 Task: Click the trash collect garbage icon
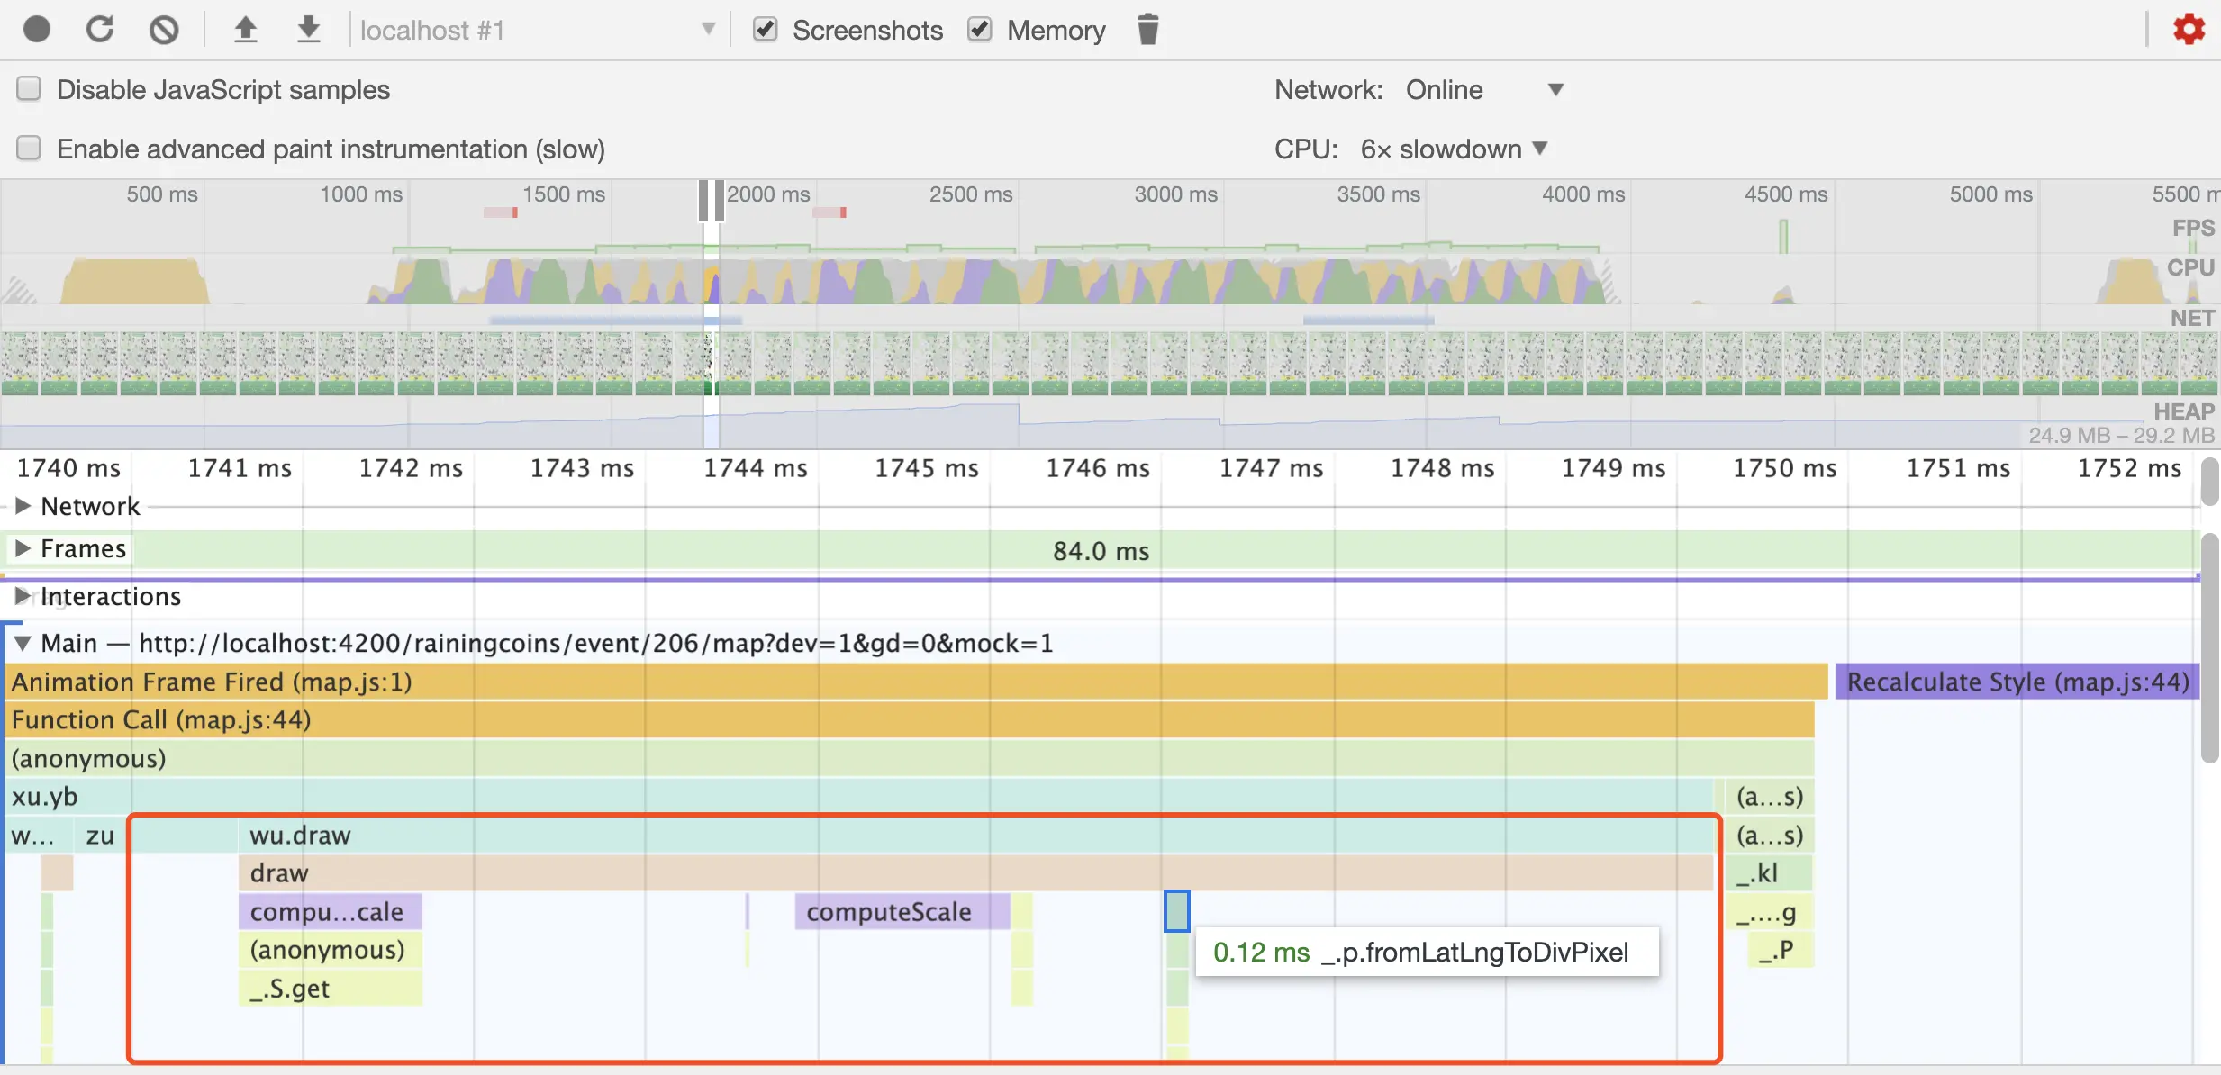pyautogui.click(x=1147, y=30)
